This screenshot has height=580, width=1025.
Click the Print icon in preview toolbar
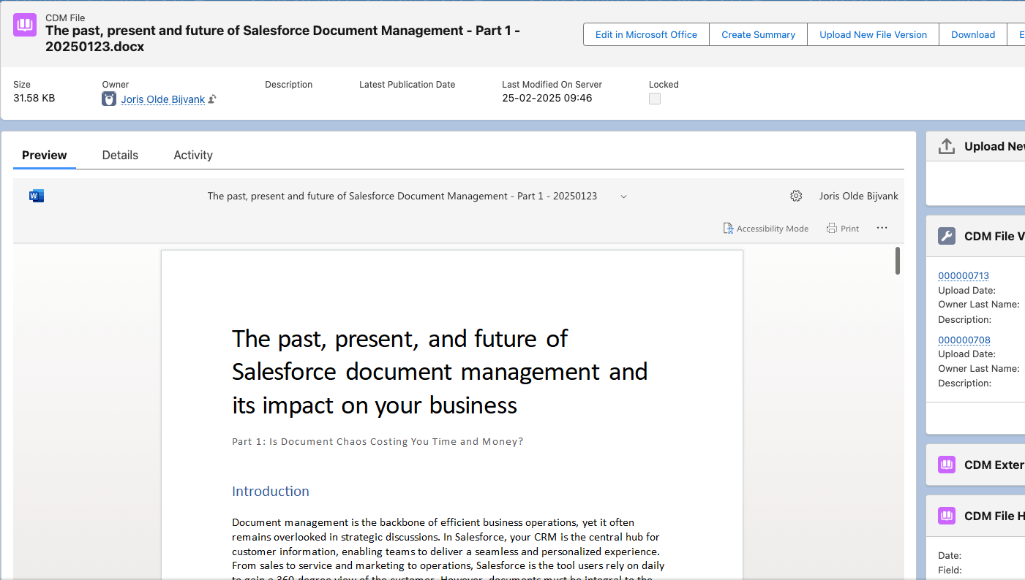pyautogui.click(x=832, y=229)
